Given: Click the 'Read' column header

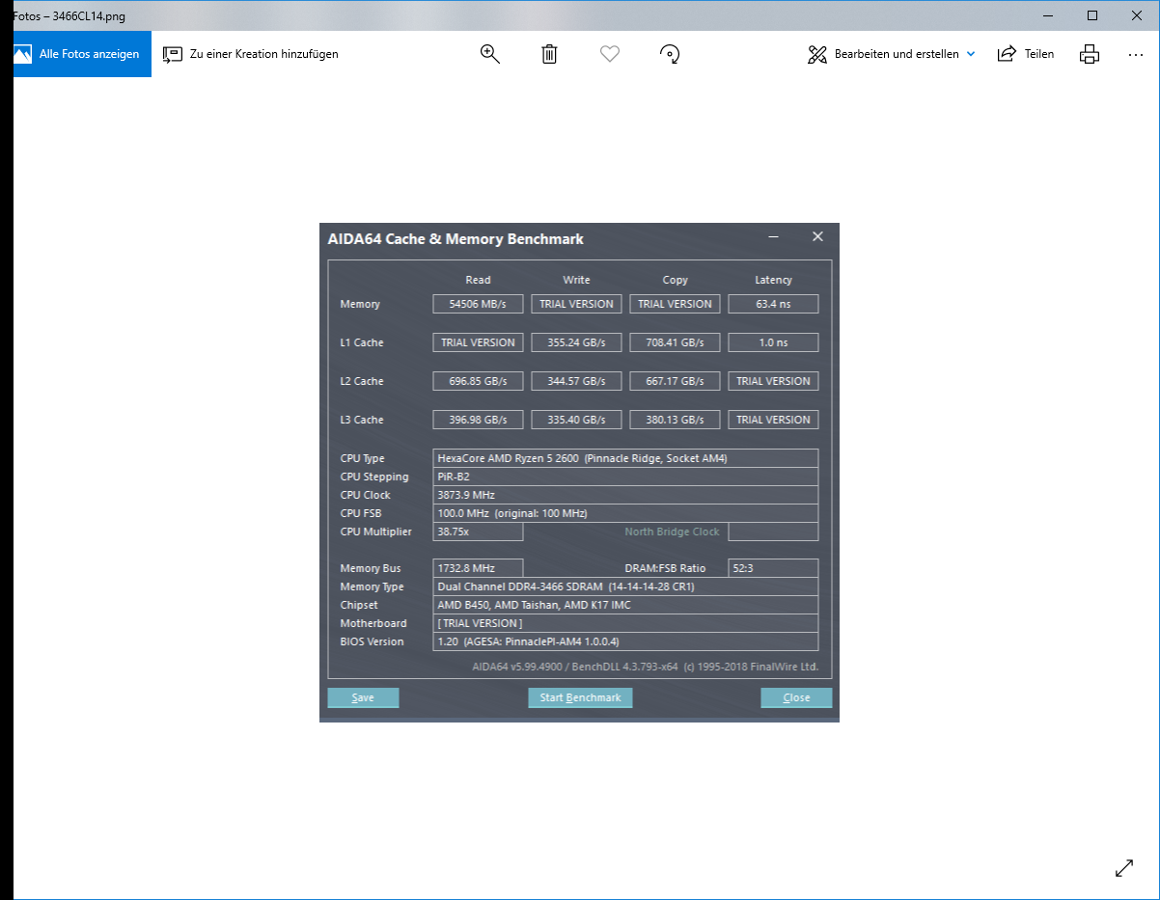Looking at the screenshot, I should point(478,280).
